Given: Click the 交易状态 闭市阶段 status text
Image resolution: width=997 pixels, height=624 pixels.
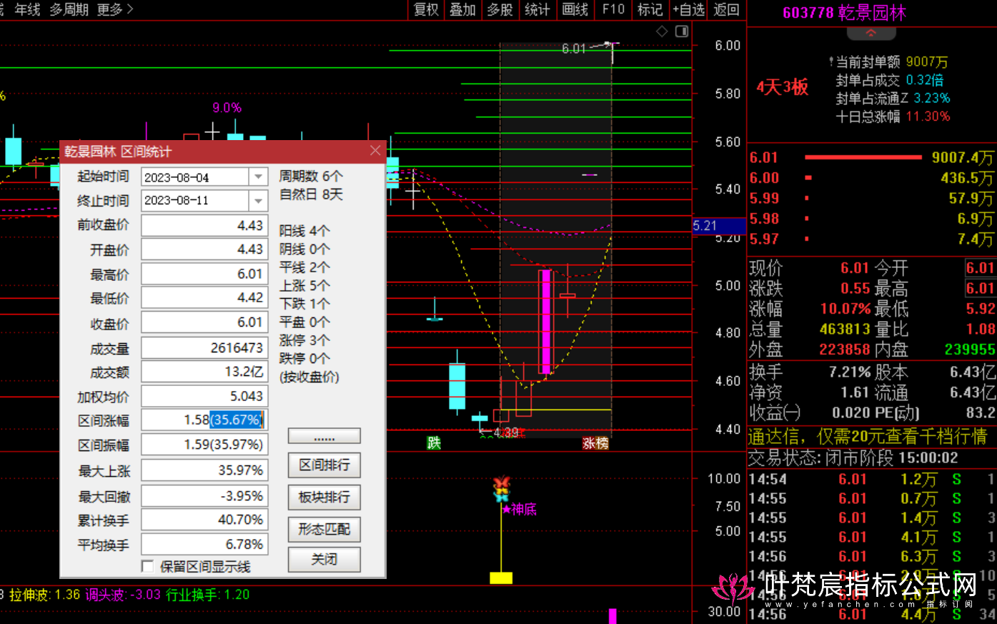Looking at the screenshot, I should click(x=853, y=457).
